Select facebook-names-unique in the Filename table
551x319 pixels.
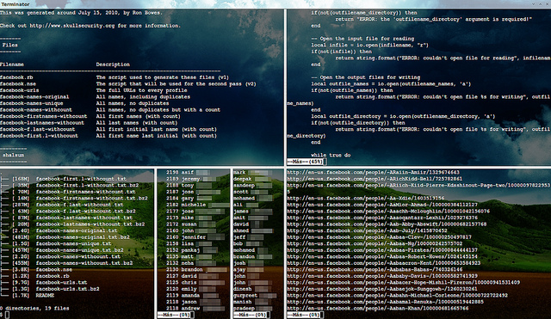pyautogui.click(x=32, y=103)
